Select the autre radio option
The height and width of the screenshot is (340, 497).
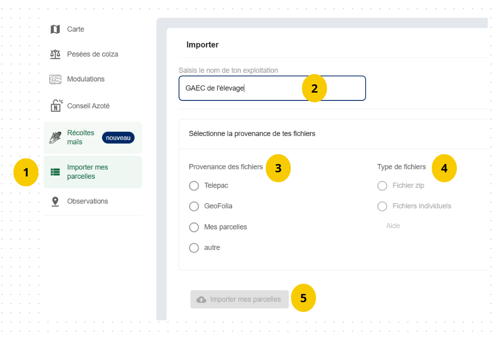pos(194,248)
